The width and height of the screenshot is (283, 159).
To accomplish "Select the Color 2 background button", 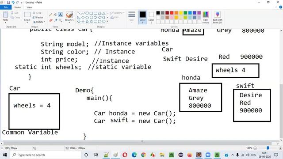I will [151, 17].
